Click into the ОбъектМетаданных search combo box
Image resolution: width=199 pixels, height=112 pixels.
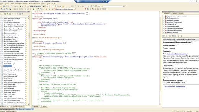tap(36, 6)
